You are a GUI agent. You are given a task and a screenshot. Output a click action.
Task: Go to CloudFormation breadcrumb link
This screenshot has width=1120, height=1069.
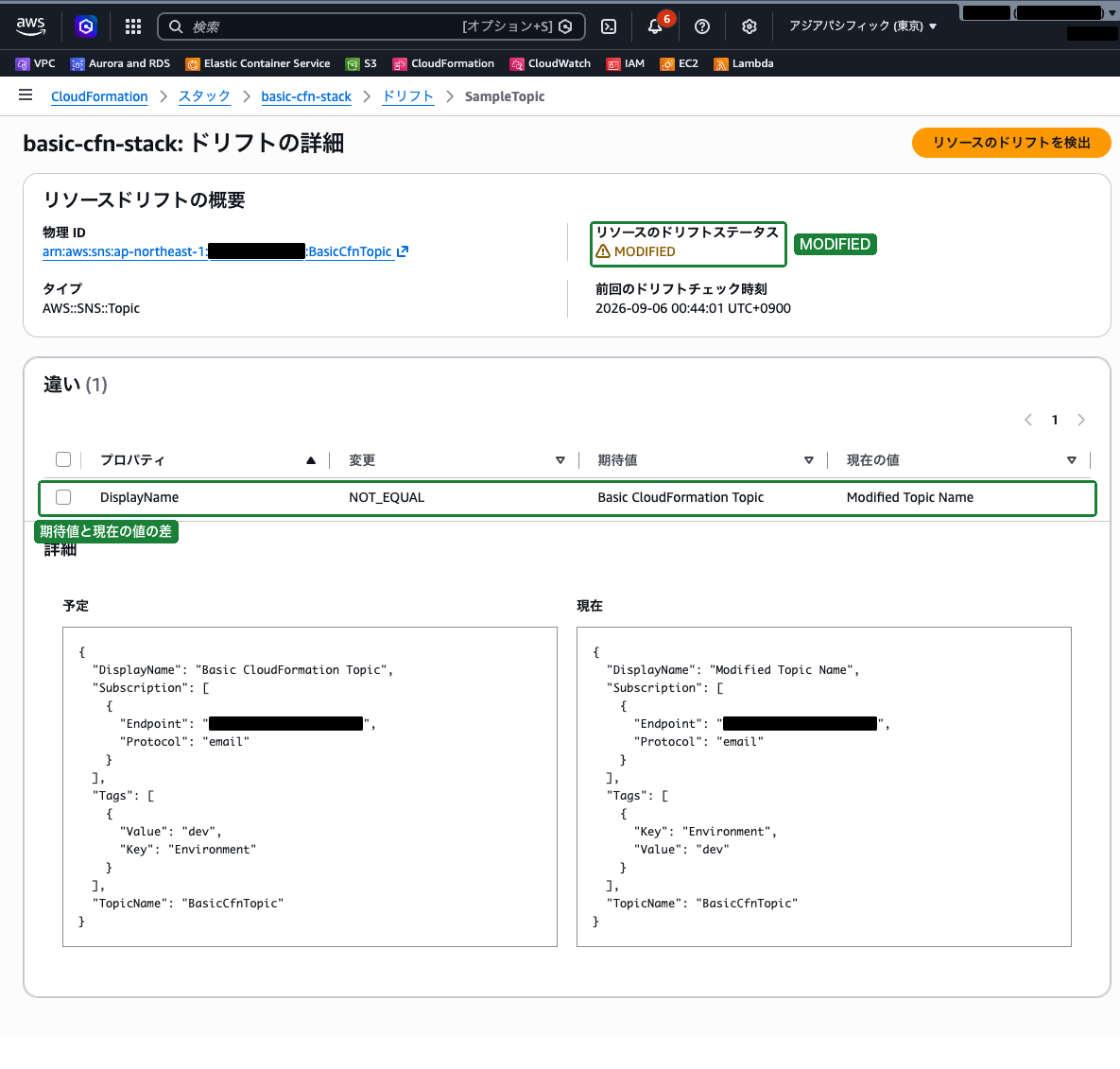(99, 96)
